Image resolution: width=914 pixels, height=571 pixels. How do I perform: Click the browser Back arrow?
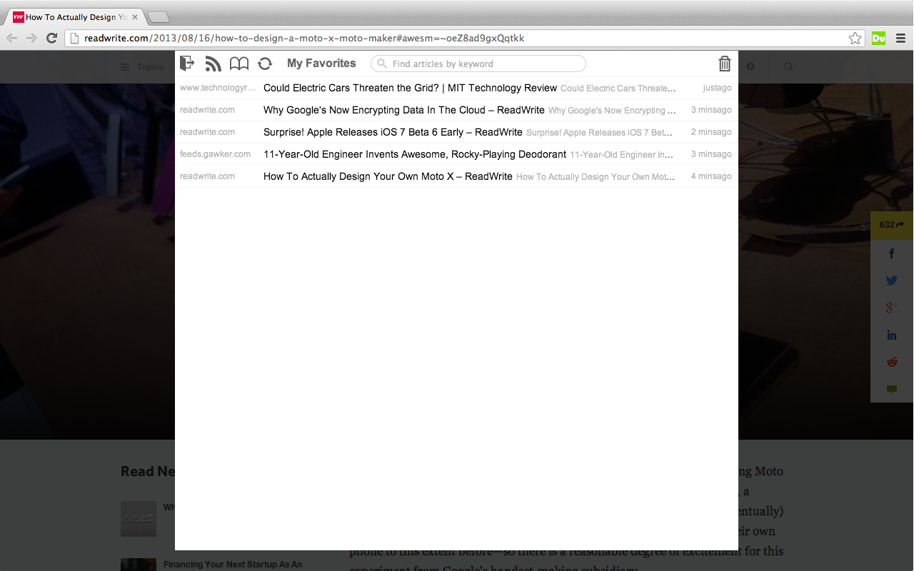[11, 38]
